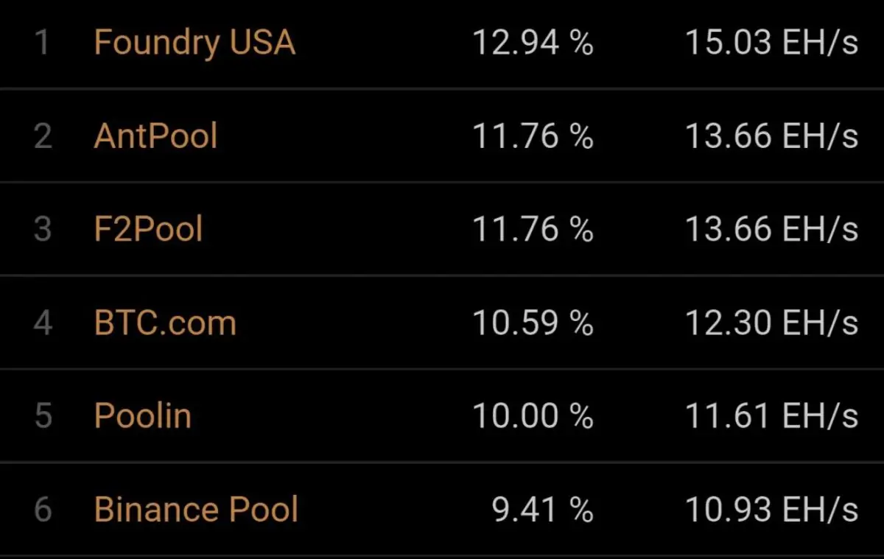884x559 pixels.
Task: Click the 11.61 EH/s hashrate
Action: coord(772,416)
